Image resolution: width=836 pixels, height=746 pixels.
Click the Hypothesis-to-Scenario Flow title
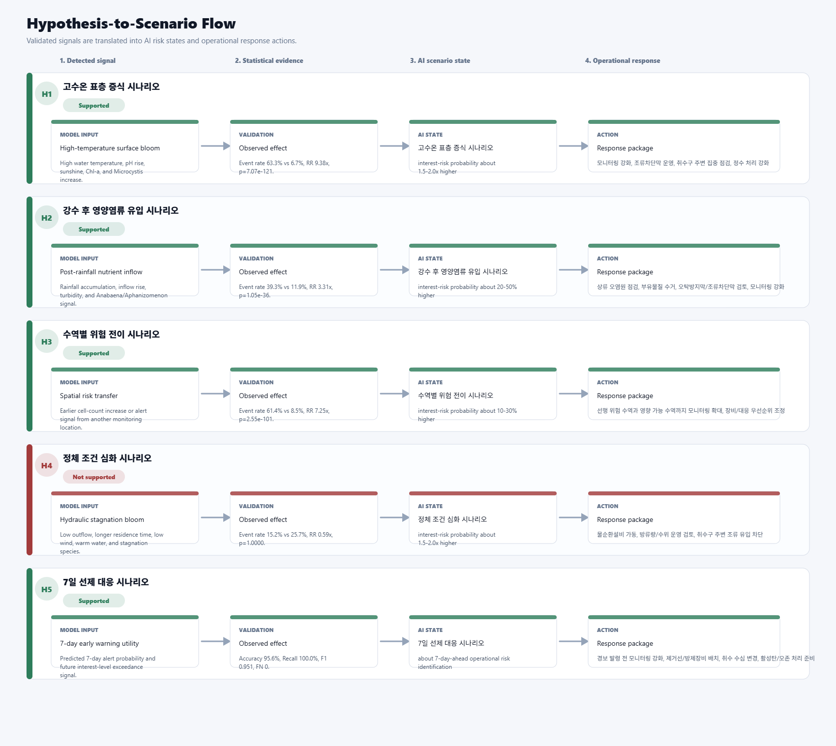pyautogui.click(x=131, y=24)
